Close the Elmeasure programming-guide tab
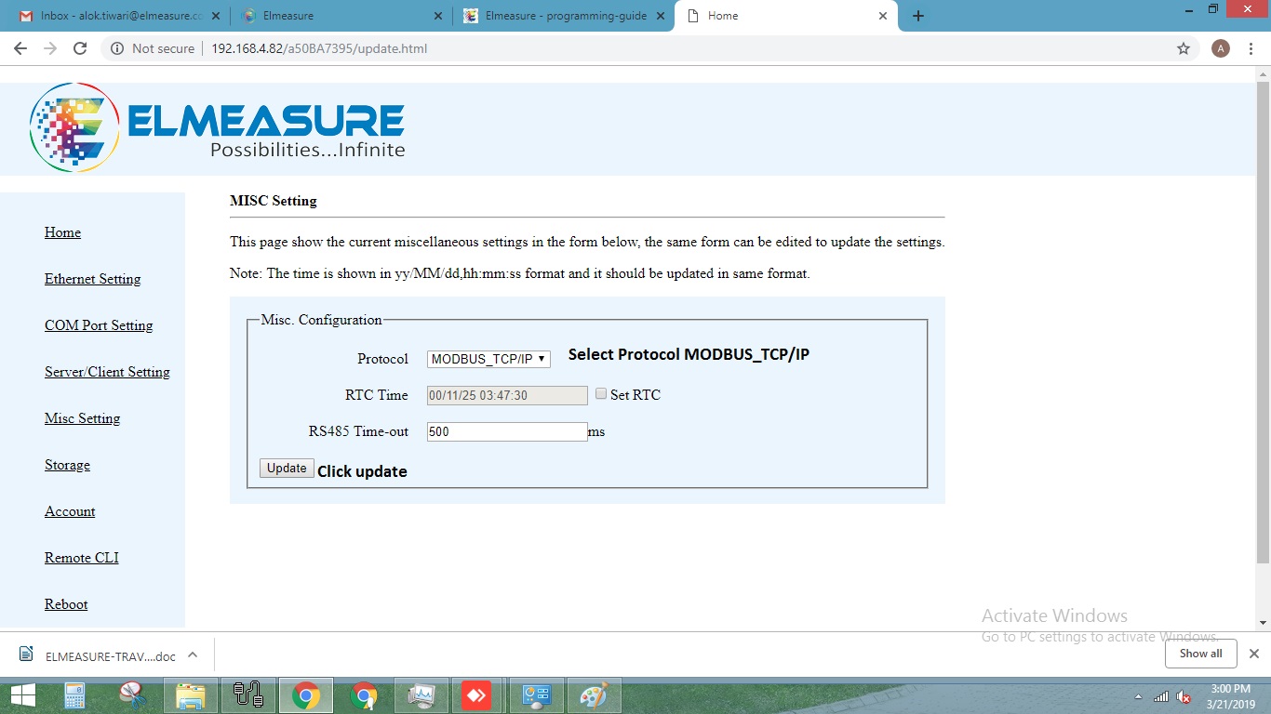1271x714 pixels. click(661, 16)
